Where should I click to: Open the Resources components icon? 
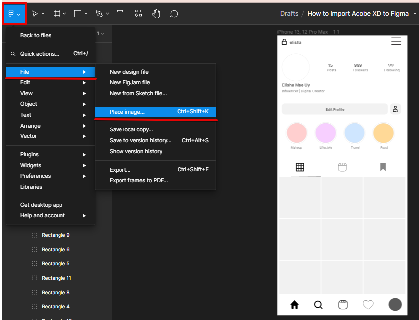pos(138,14)
